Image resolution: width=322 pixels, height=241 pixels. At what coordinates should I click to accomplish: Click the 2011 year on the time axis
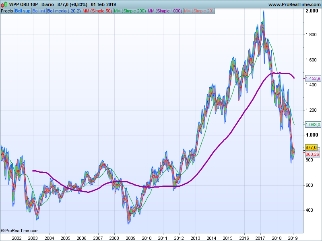coord(163,238)
